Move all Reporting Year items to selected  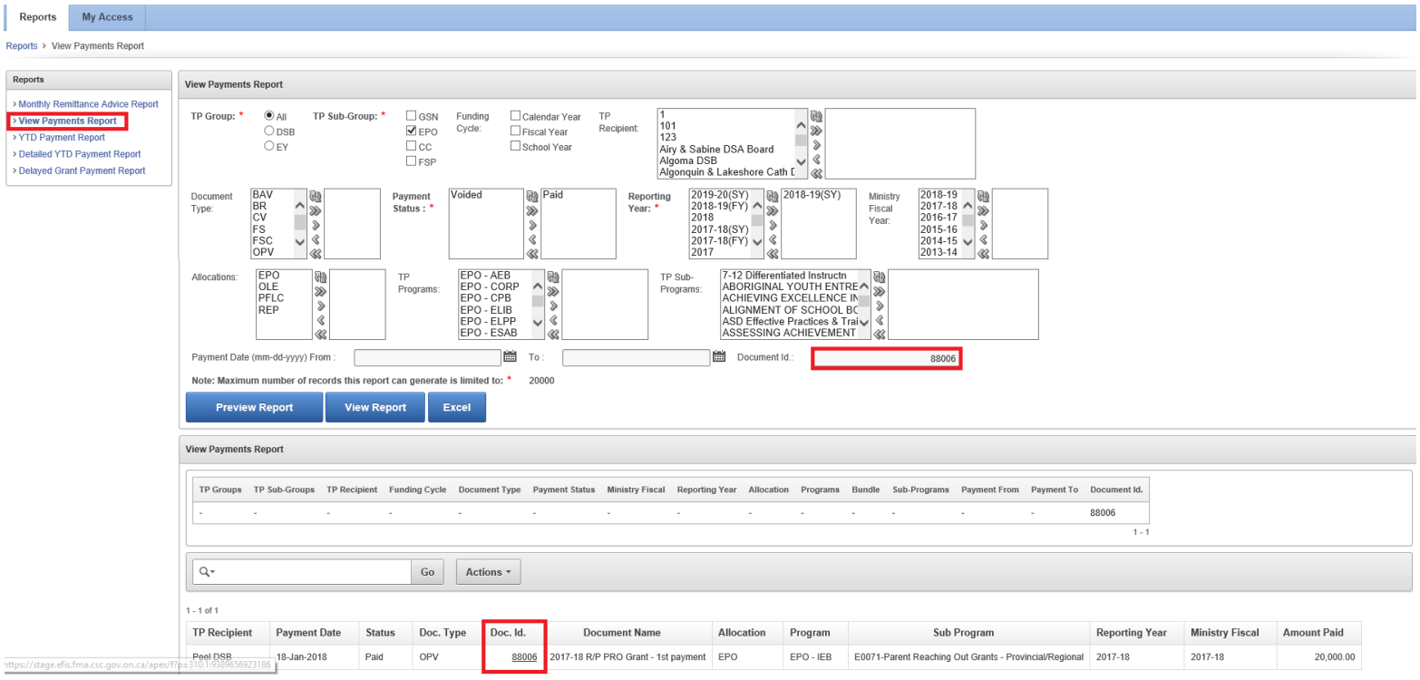[772, 210]
